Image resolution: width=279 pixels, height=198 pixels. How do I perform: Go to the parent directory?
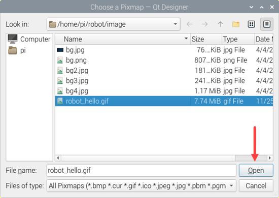[220, 24]
